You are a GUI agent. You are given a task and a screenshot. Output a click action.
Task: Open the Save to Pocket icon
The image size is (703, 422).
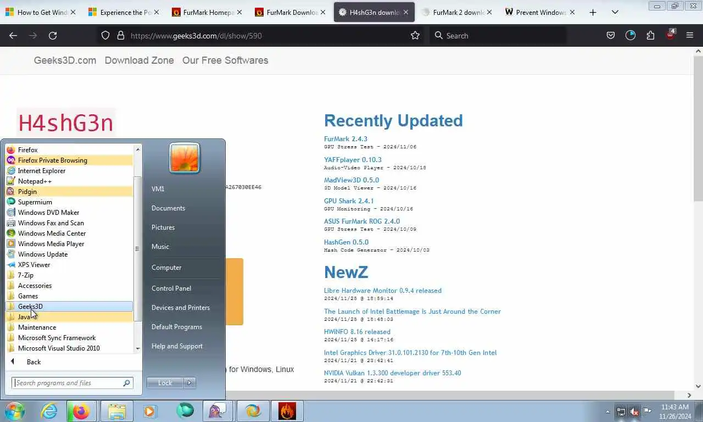(x=610, y=35)
